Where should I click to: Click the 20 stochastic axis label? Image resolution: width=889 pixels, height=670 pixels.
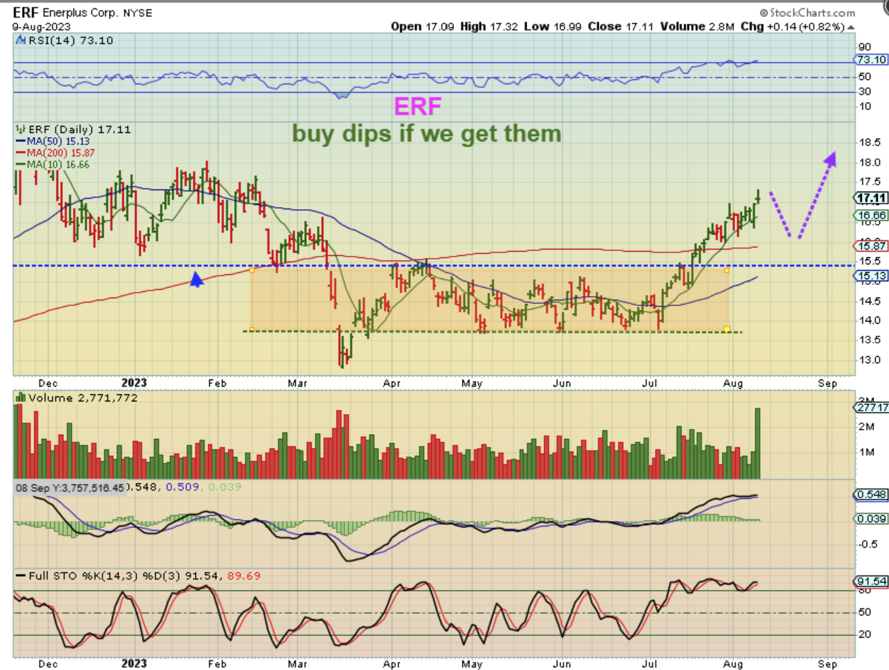[864, 635]
